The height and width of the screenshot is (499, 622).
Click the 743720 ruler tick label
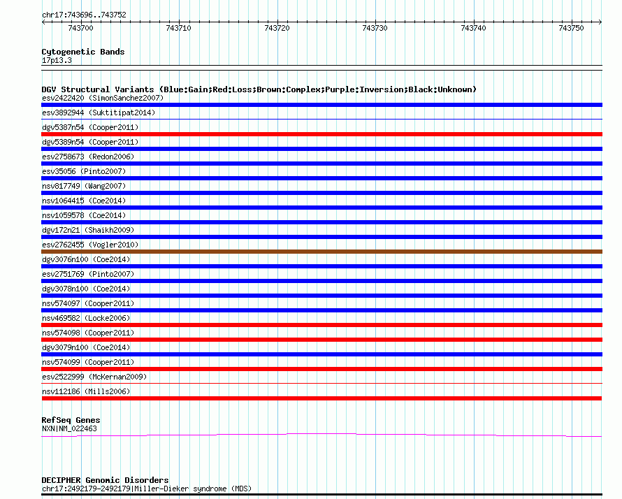[277, 28]
